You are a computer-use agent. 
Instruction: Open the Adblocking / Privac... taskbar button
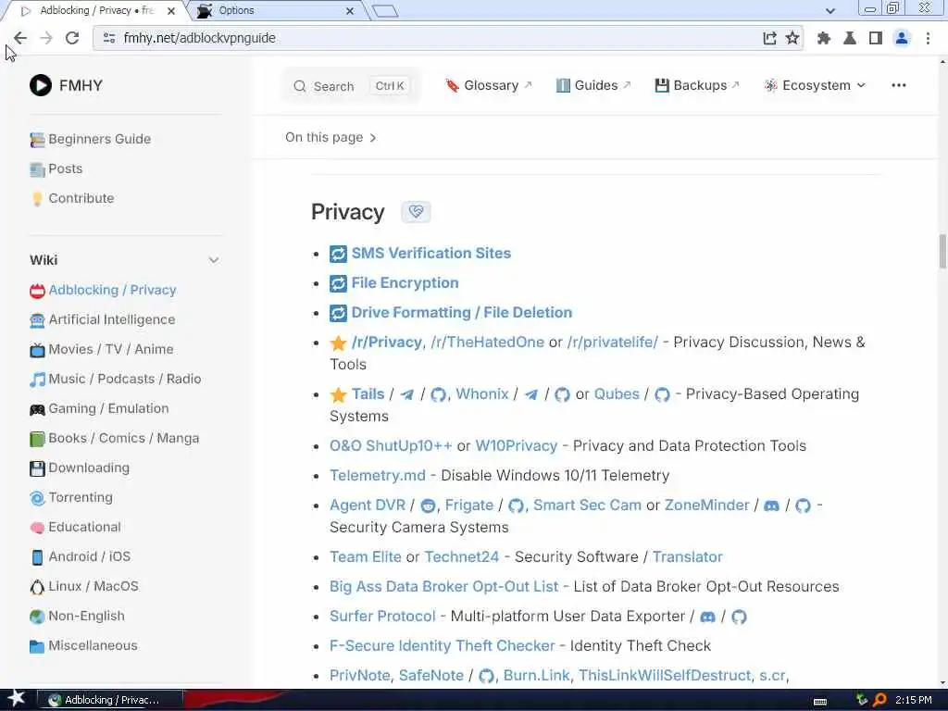(111, 700)
